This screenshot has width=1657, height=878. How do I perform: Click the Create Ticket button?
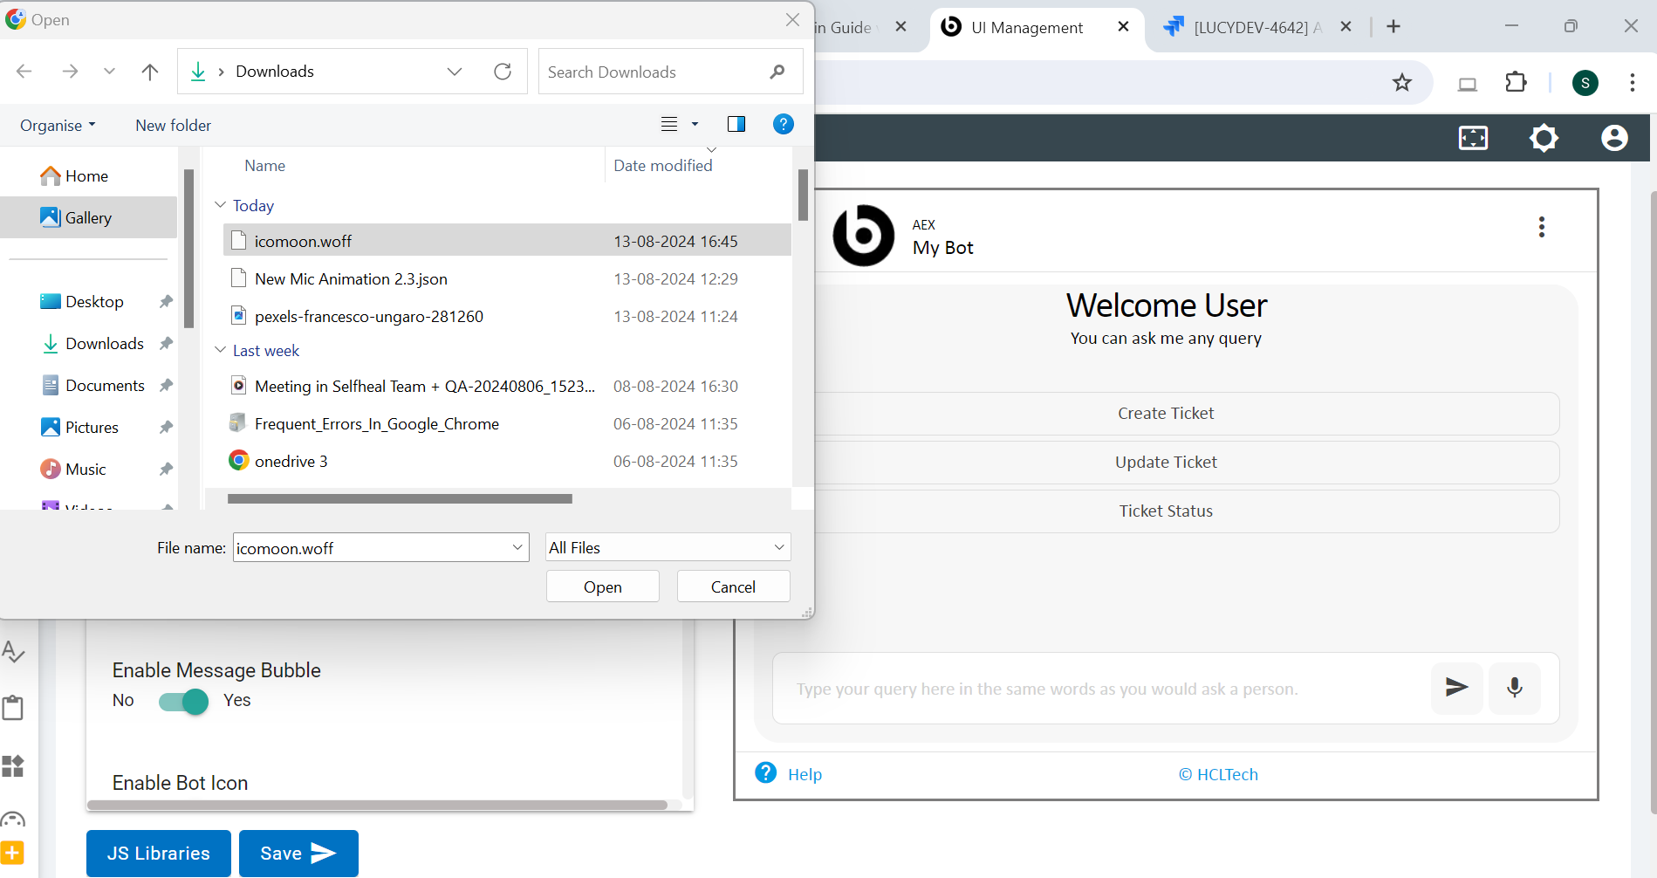click(1165, 414)
